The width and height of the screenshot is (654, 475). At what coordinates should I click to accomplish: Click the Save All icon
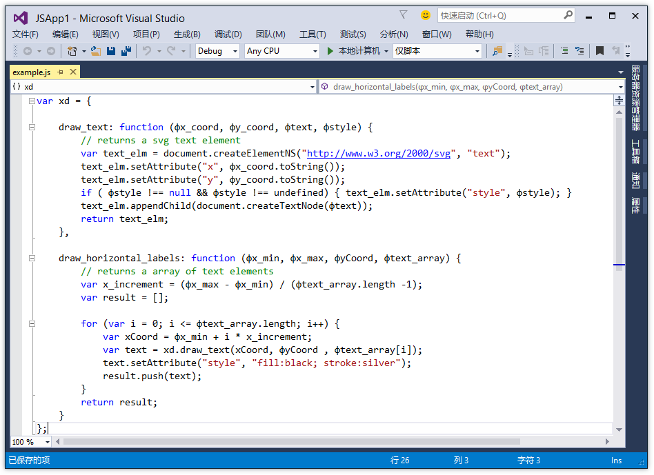(x=126, y=51)
